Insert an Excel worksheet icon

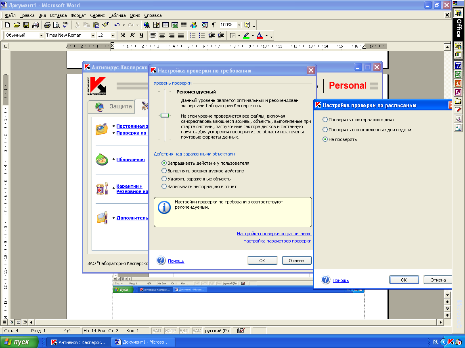tap(175, 25)
